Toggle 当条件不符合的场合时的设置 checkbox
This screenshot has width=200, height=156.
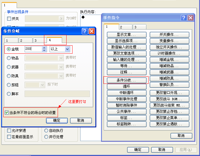tap(7, 113)
